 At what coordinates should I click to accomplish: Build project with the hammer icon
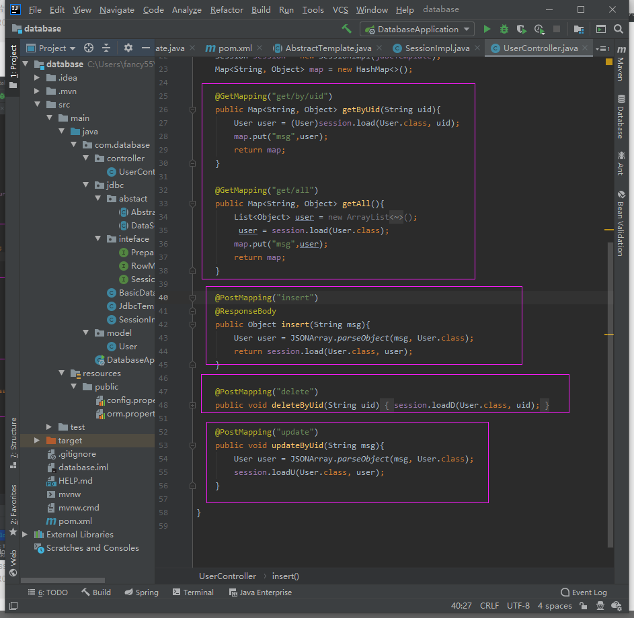346,29
